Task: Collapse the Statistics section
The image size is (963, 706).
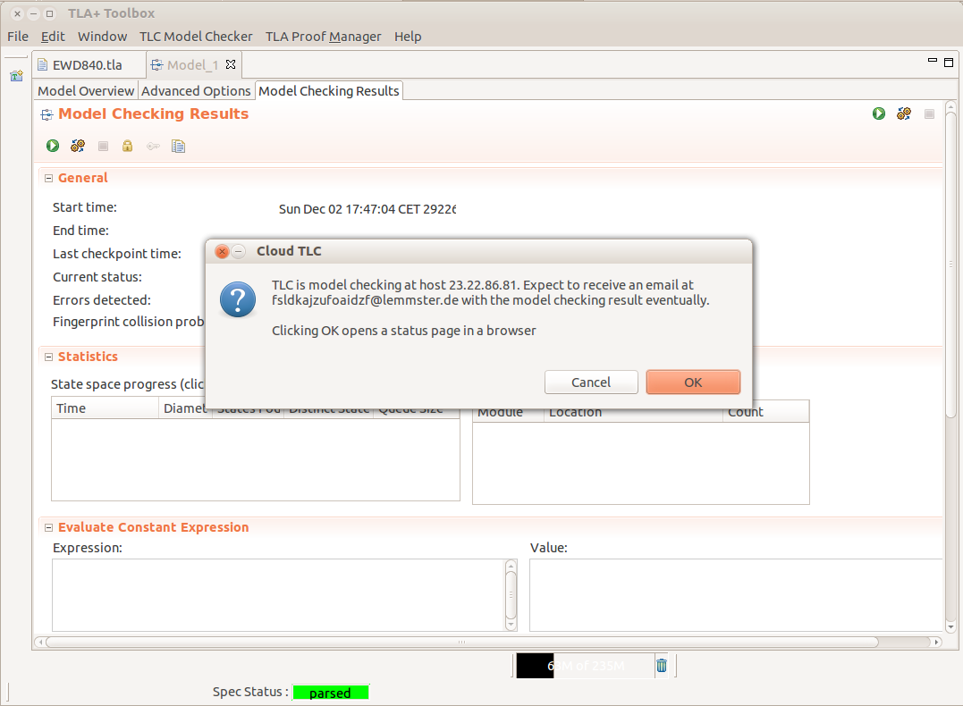Action: (x=49, y=357)
